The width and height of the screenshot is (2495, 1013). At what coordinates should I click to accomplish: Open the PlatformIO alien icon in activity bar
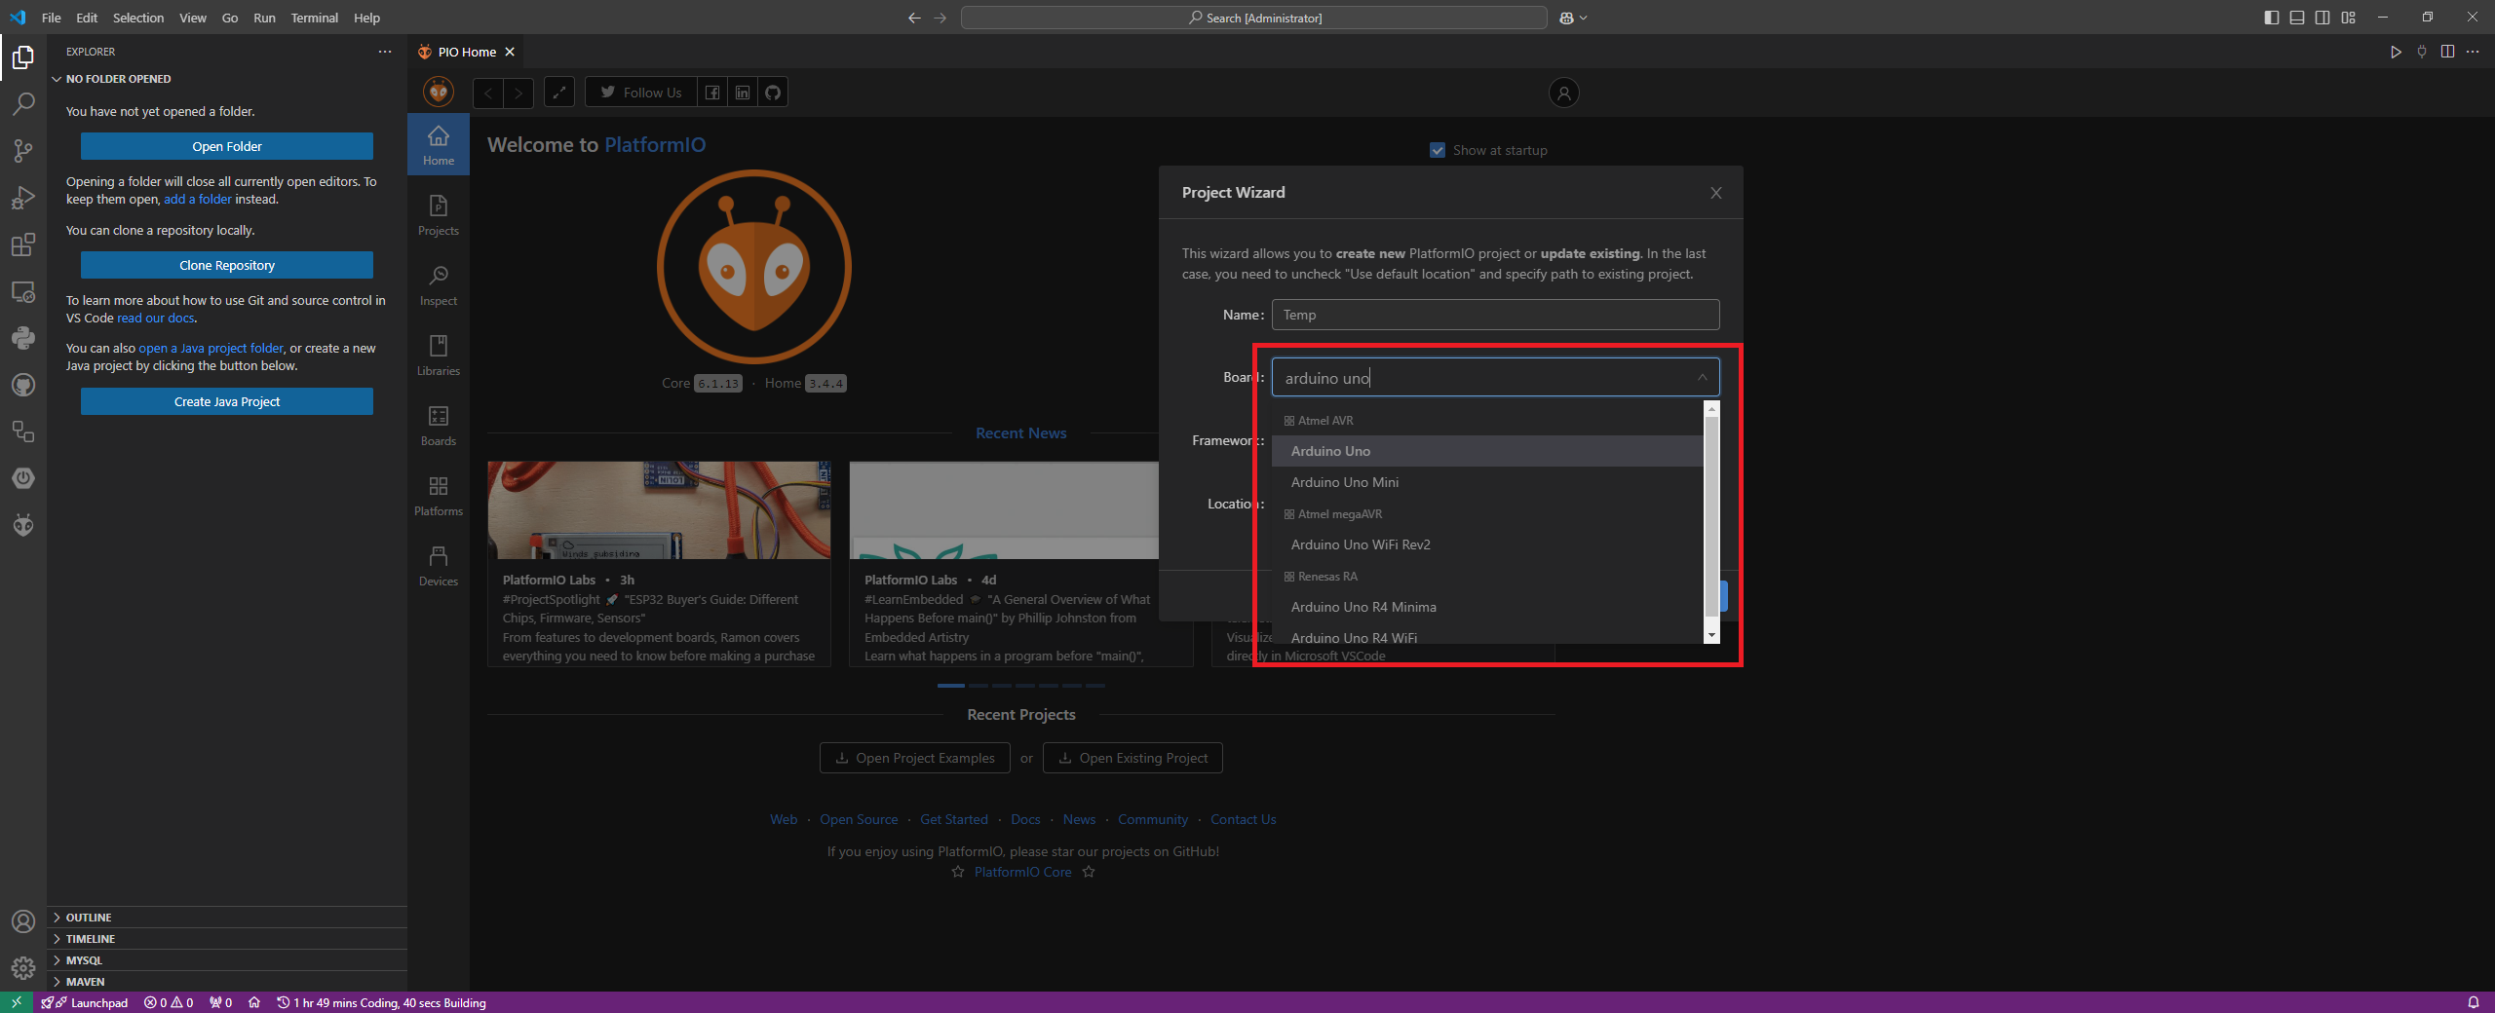[23, 525]
